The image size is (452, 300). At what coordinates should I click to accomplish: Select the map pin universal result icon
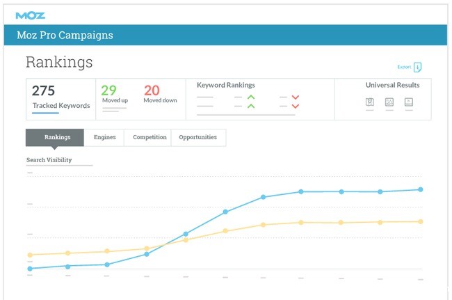click(370, 102)
